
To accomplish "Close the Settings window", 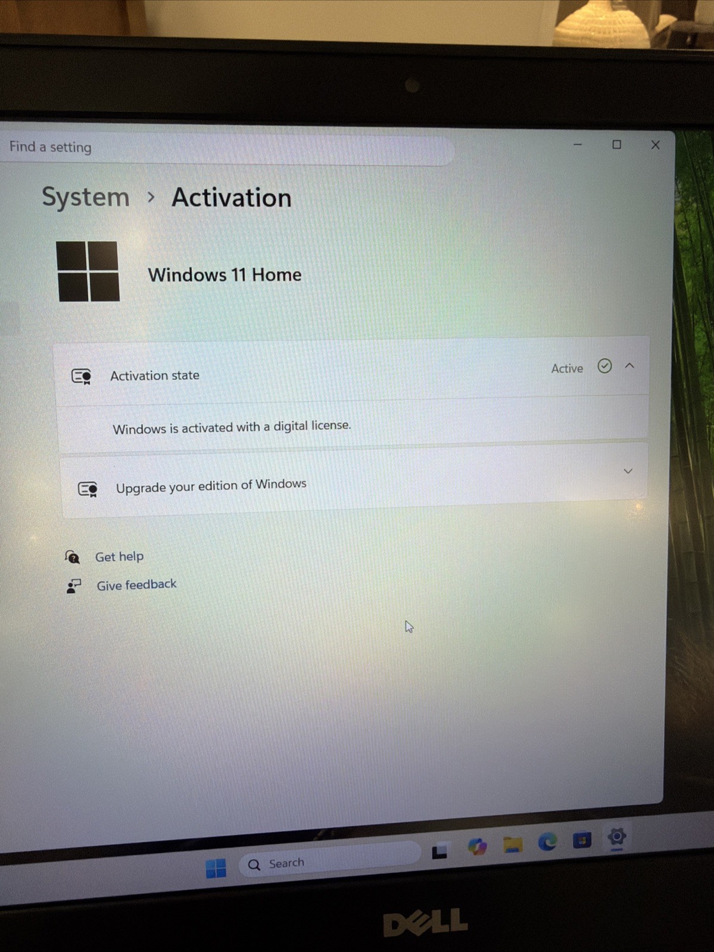I will pyautogui.click(x=655, y=145).
